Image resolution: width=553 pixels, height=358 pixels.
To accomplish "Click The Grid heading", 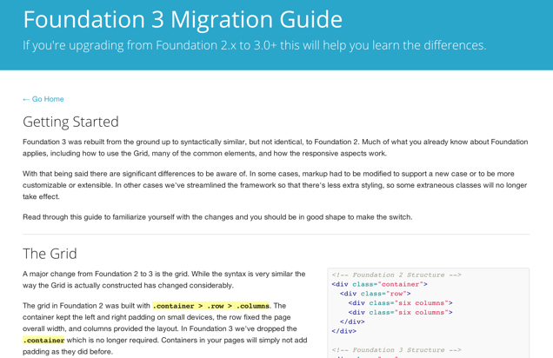I will tap(50, 254).
